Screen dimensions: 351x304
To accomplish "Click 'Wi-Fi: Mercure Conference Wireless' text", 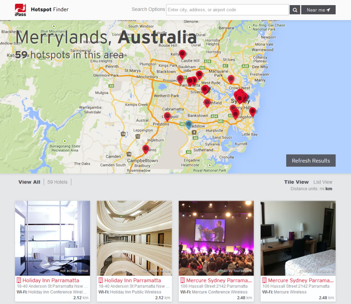I will click(214, 292).
